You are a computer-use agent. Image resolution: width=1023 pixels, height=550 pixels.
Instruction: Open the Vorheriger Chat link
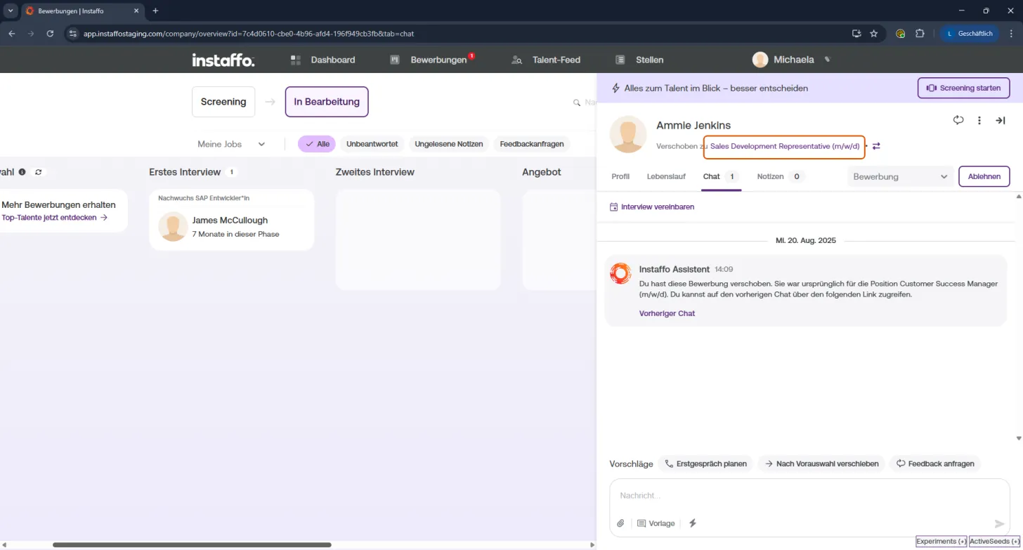[x=667, y=313]
